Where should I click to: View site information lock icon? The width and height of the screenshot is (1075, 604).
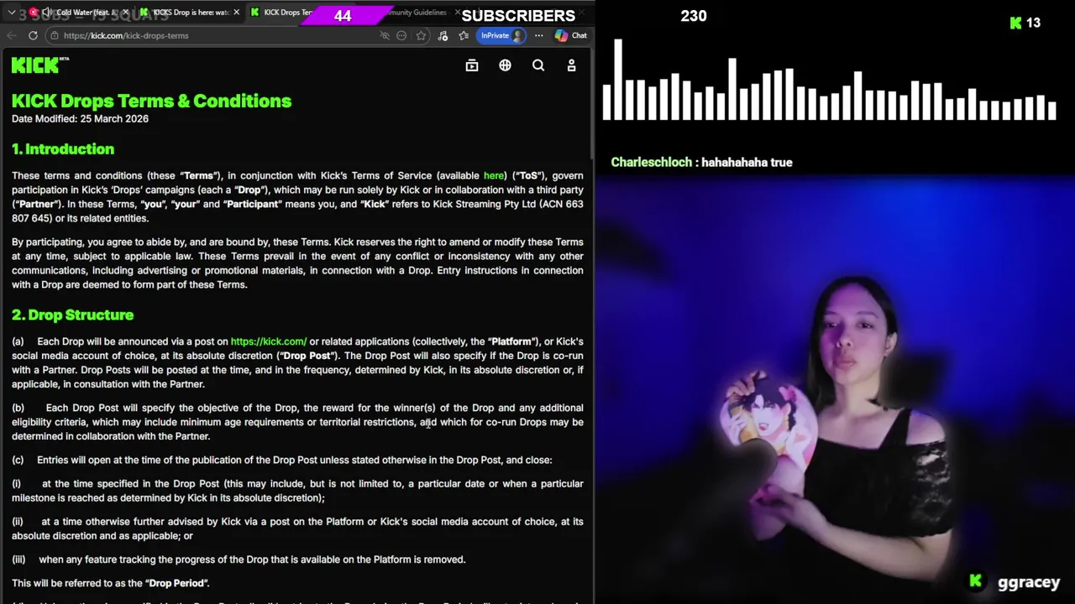[x=54, y=35]
